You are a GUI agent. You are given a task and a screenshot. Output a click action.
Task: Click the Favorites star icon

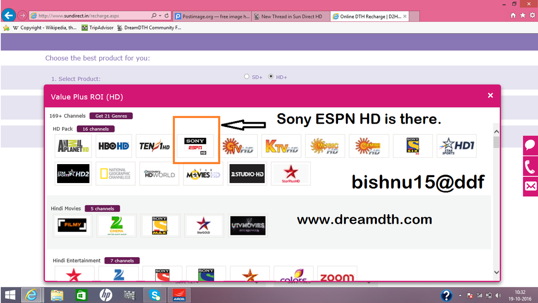click(522, 15)
